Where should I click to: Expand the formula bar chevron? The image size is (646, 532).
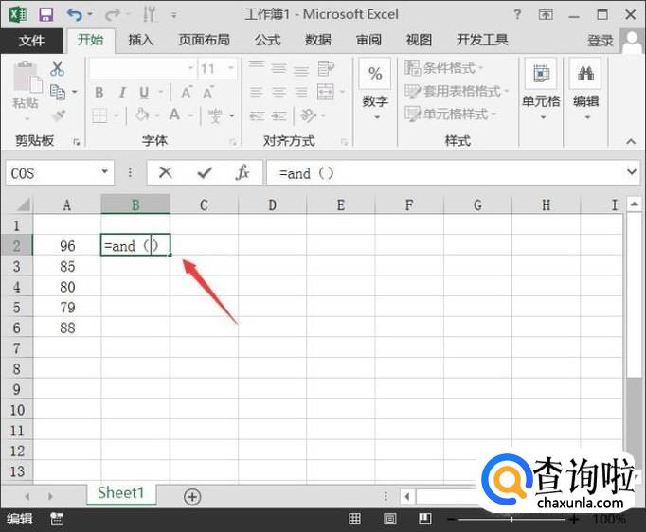coord(632,171)
